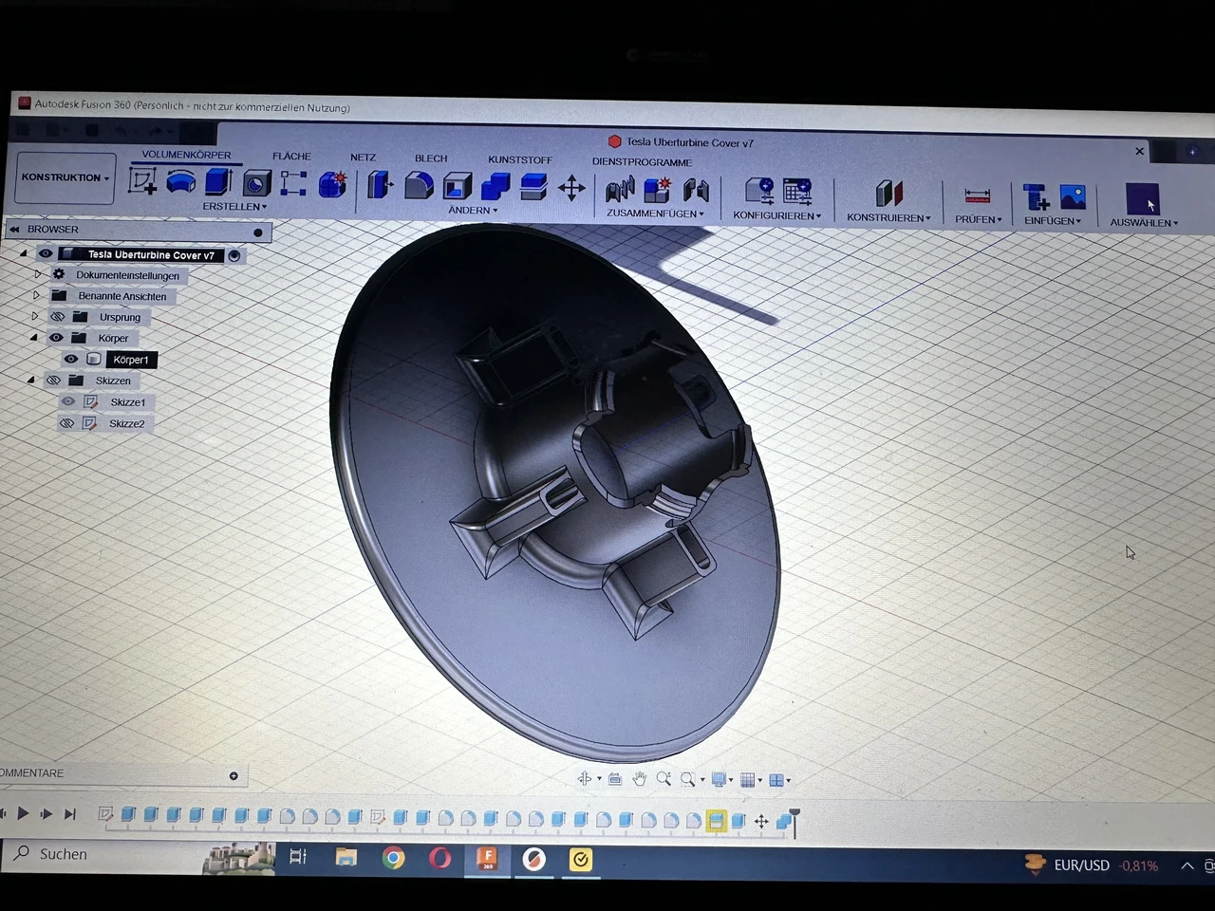
Task: Collapse the Skizzen folder in browser
Action: [31, 381]
